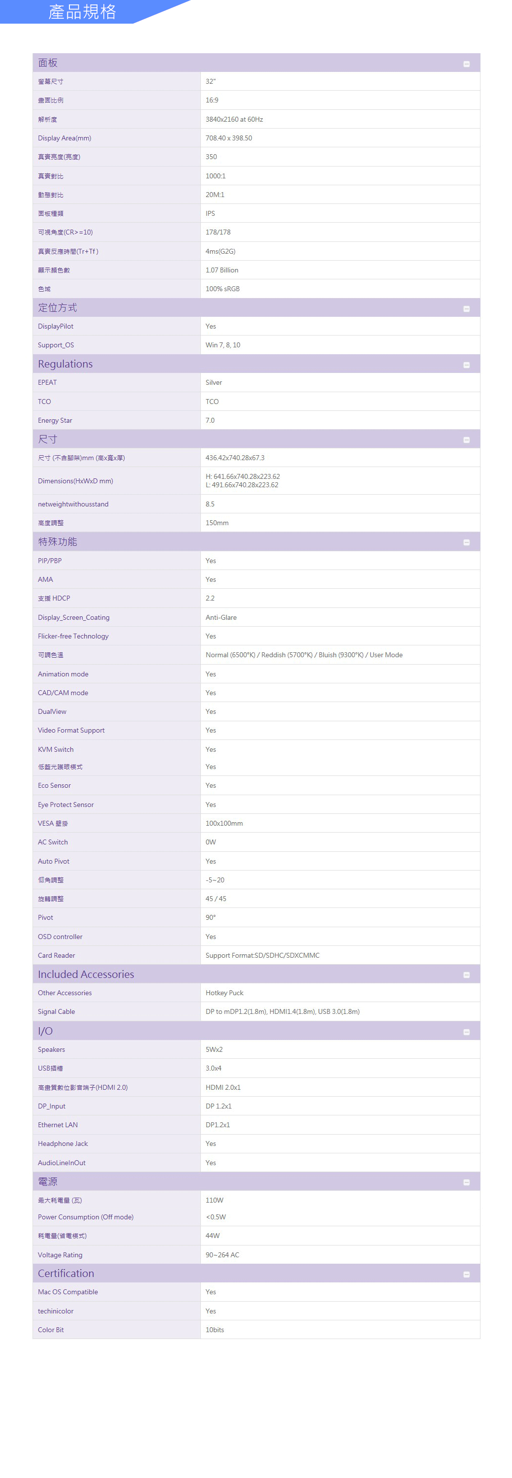Select the Headphone Jack row label
This screenshot has width=512, height=1478.
(x=63, y=1143)
